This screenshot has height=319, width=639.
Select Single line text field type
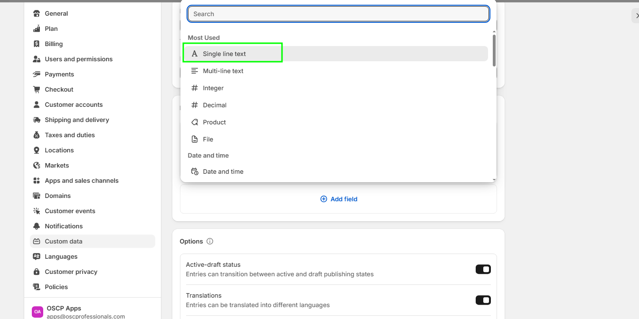pyautogui.click(x=224, y=54)
